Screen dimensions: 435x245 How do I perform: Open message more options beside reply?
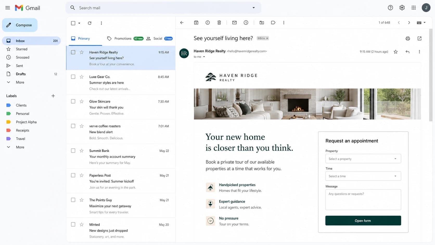[x=419, y=52]
